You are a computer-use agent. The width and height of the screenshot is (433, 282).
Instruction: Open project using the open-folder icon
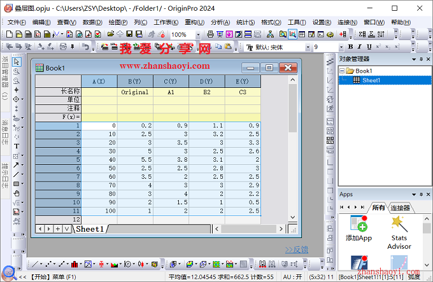[x=111, y=34]
